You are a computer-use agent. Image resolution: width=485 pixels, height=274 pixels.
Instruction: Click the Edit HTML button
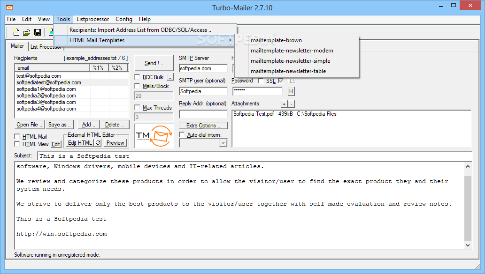80,143
